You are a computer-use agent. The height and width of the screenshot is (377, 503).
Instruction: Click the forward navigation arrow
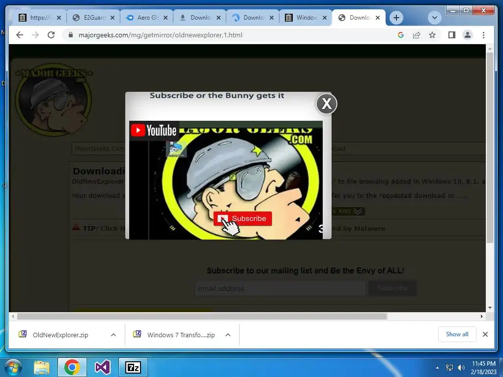click(35, 35)
